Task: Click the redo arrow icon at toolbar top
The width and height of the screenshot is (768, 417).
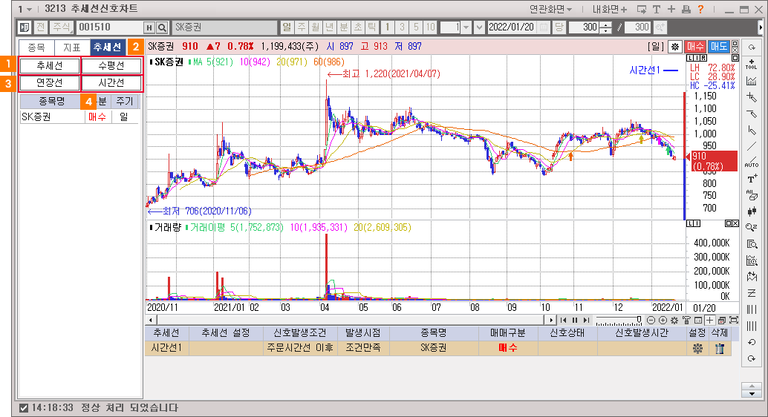Action: coord(752,47)
